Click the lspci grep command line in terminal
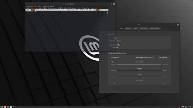This screenshot has height=108, width=193. click(x=39, y=6)
